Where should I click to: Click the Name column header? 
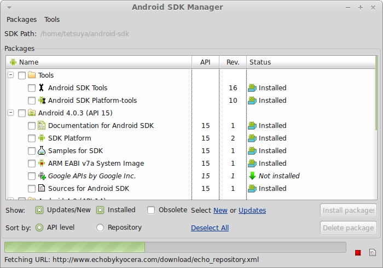coord(99,62)
